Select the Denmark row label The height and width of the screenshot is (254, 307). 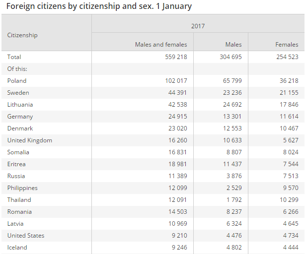click(x=19, y=128)
